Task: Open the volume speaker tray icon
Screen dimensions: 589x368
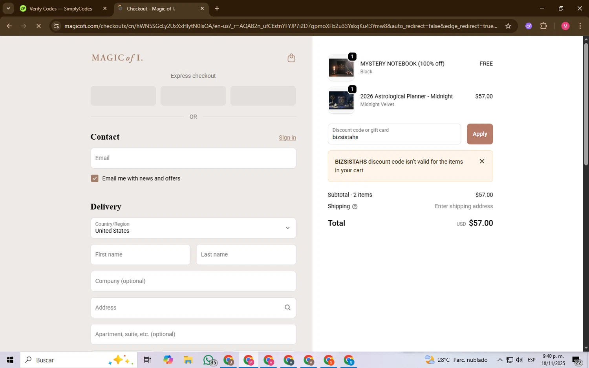Action: tap(519, 360)
